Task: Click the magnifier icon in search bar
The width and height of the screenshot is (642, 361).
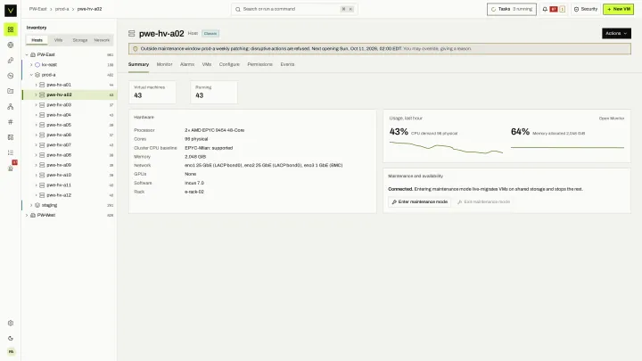Action: pyautogui.click(x=238, y=9)
